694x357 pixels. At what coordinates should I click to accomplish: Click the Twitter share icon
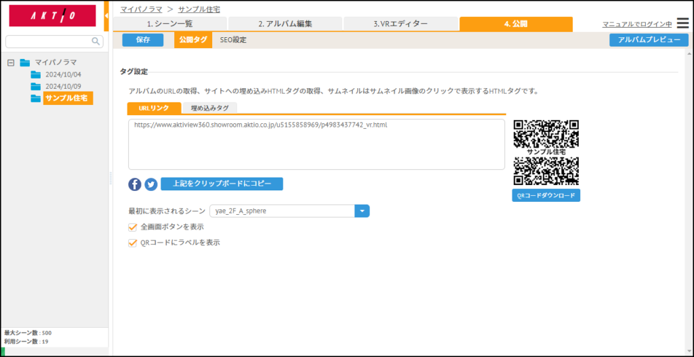click(150, 184)
